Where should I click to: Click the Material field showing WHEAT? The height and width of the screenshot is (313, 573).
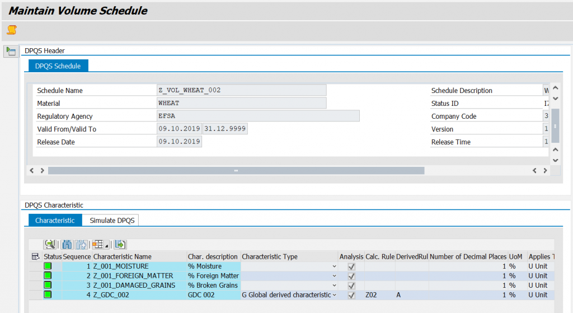[242, 103]
